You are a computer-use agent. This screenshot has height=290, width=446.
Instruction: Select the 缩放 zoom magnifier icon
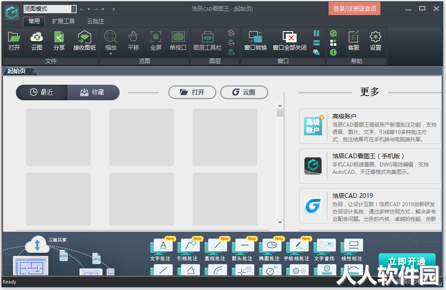(x=111, y=37)
